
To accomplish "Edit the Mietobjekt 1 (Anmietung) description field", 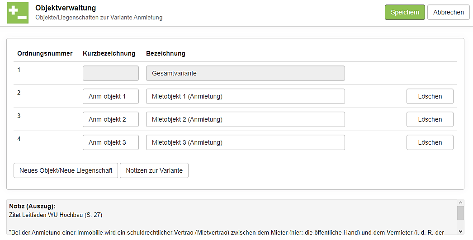I will pos(245,96).
